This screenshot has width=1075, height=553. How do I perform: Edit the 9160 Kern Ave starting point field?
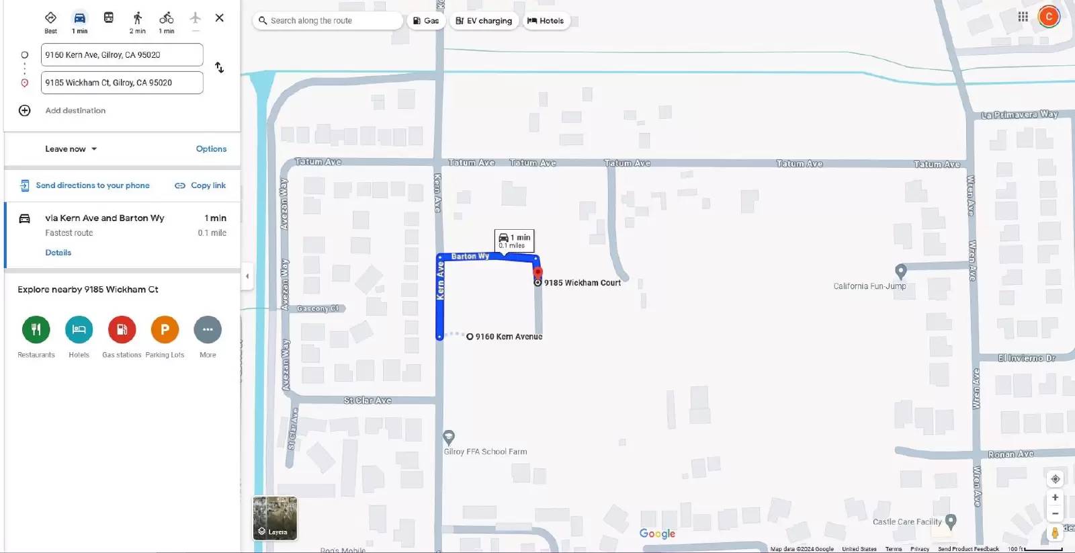click(122, 55)
